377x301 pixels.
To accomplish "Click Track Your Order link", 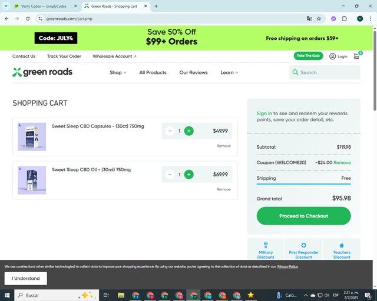I will [x=64, y=56].
